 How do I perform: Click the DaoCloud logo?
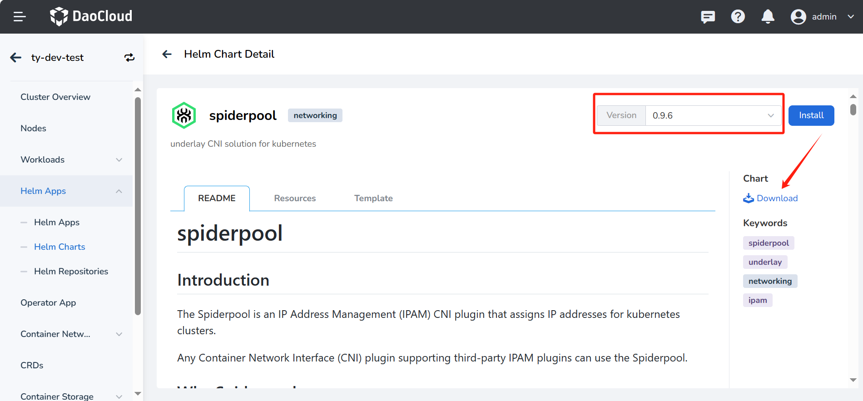(91, 16)
